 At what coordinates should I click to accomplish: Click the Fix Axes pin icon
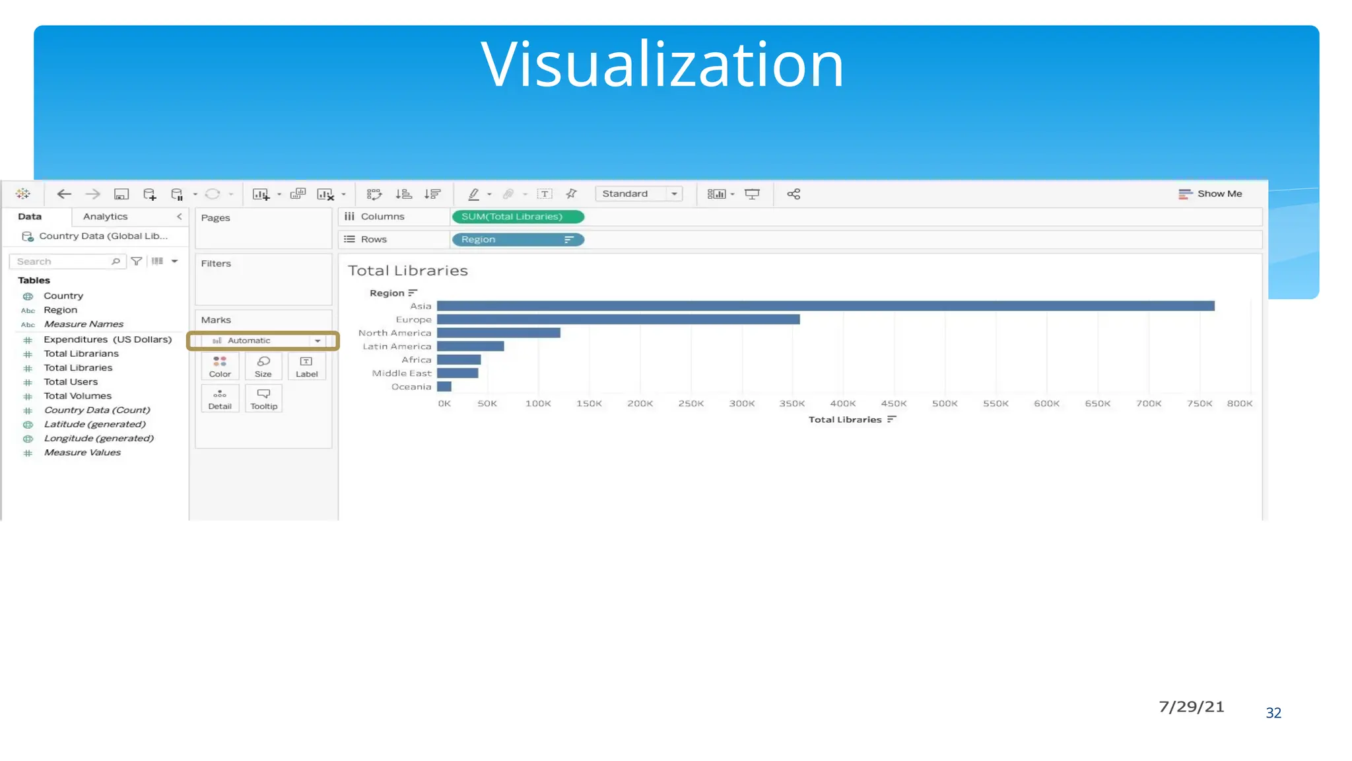(572, 194)
